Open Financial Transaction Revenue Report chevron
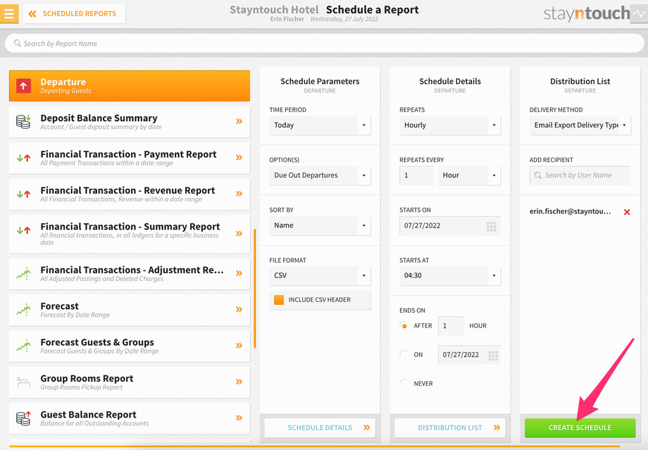The image size is (648, 450). click(239, 194)
